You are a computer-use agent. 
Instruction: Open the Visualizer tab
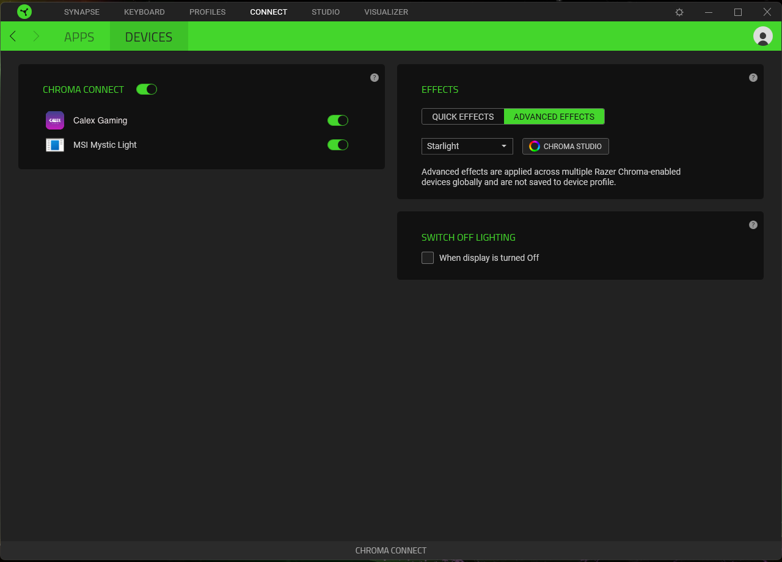tap(386, 12)
